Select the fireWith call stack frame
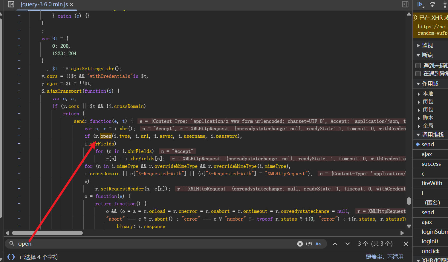The height and width of the screenshot is (262, 448). click(432, 183)
